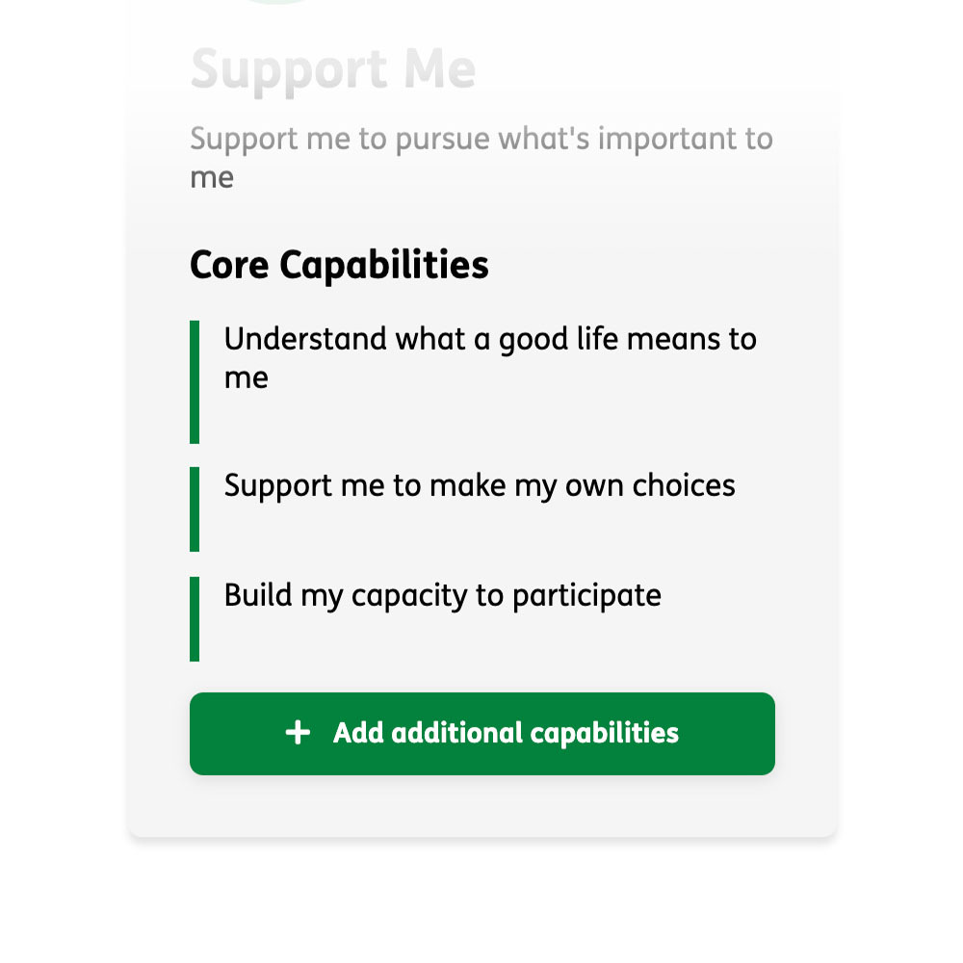Viewport: 963px width, 963px height.
Task: Click the word "choices" in the second capability
Action: (684, 485)
